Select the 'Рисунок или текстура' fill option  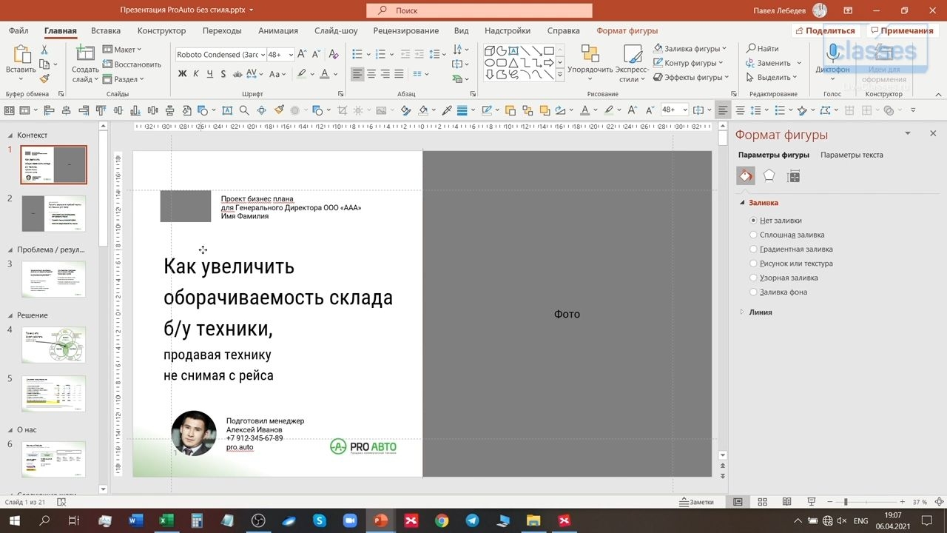point(791,264)
